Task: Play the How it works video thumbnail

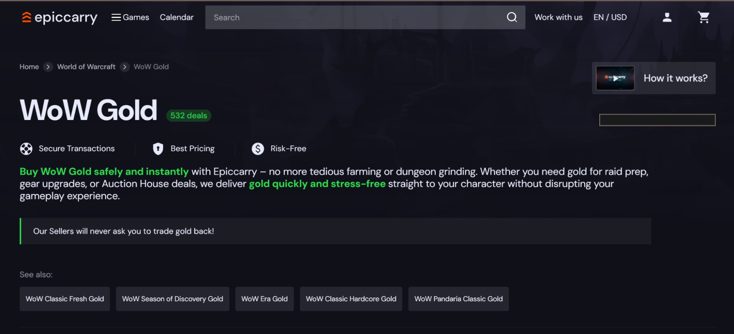Action: point(615,78)
